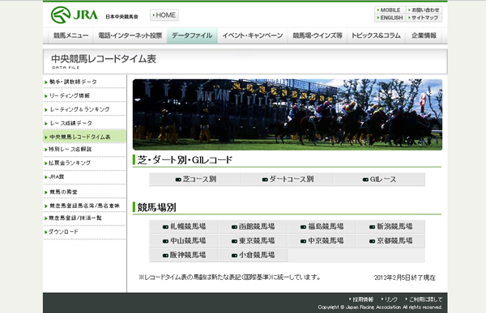Open 競走馬登録馬名簿/馬名意味 in sidebar
Viewport: 486px width, 313px height.
click(x=84, y=205)
